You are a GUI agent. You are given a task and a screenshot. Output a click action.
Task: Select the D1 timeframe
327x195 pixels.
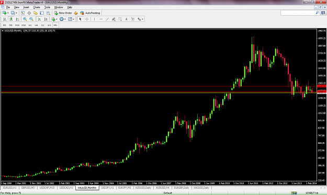click(42, 25)
